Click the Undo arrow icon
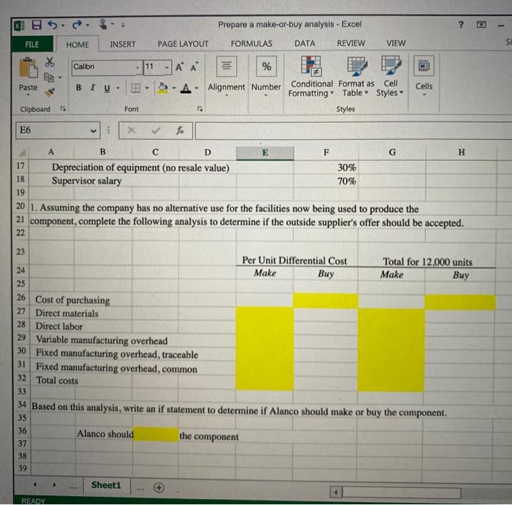 click(53, 25)
